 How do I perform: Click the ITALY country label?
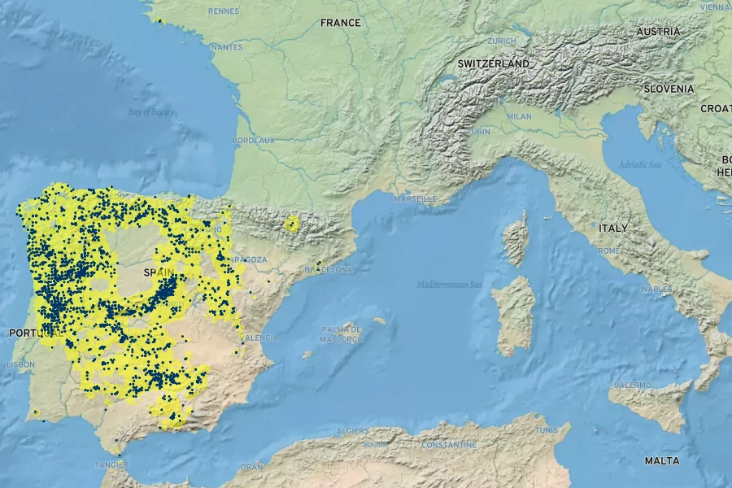tap(613, 229)
